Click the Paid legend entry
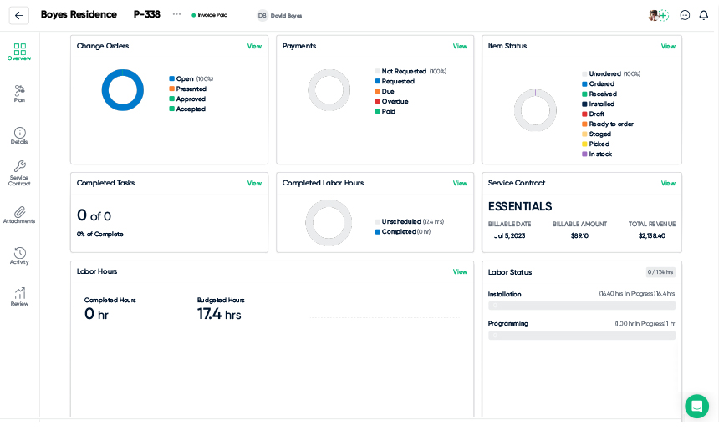The height and width of the screenshot is (430, 719). click(385, 111)
